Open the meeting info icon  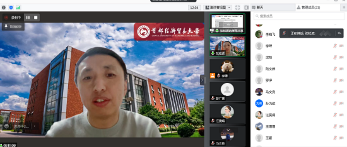click(x=4, y=8)
